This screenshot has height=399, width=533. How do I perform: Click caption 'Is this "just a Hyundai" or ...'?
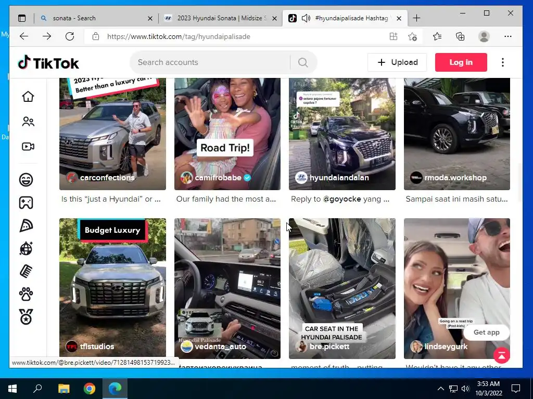[111, 199]
